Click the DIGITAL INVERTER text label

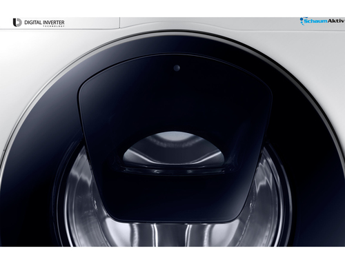click(x=44, y=23)
